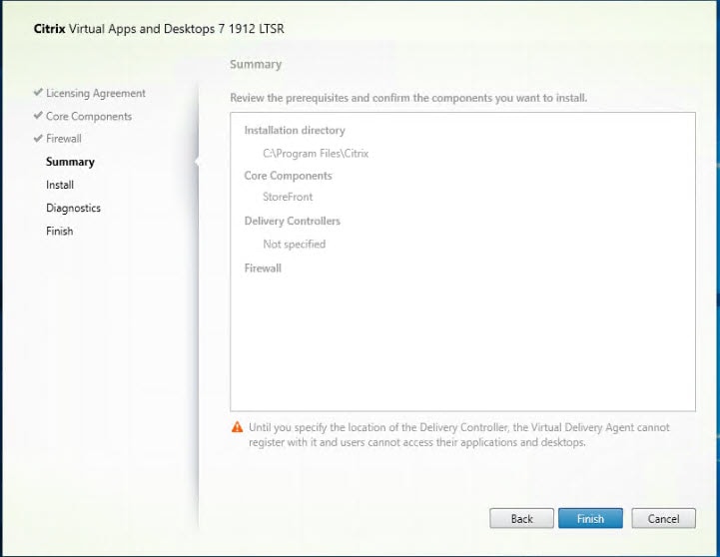Select the Install step in sidebar
Viewport: 720px width, 557px height.
pos(60,185)
